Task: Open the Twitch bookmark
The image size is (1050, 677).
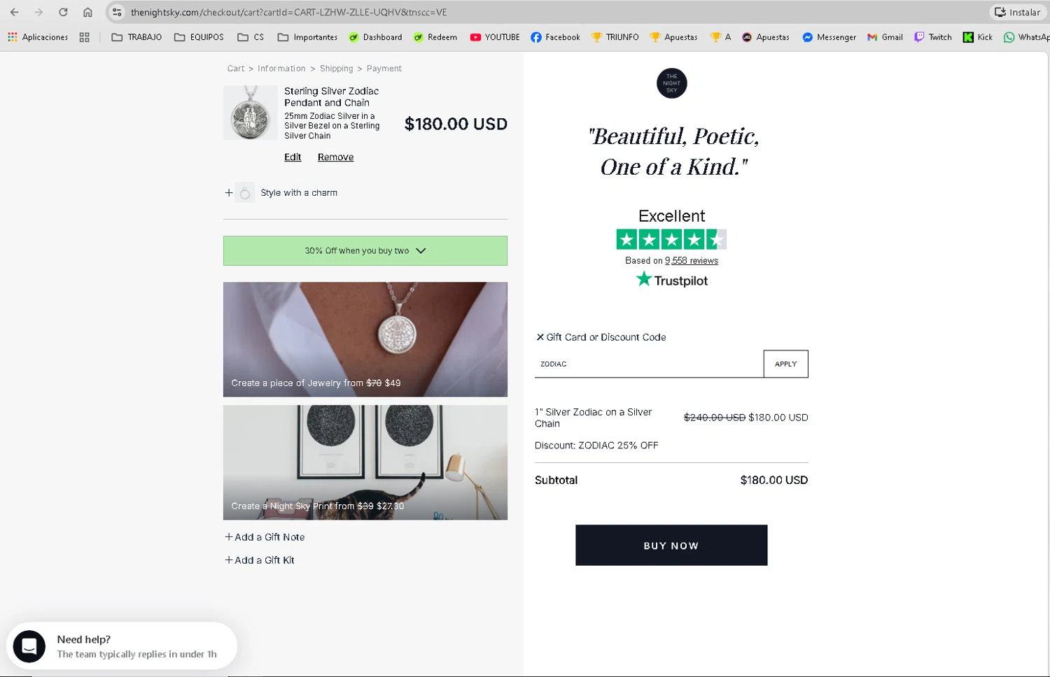Action: (x=932, y=37)
